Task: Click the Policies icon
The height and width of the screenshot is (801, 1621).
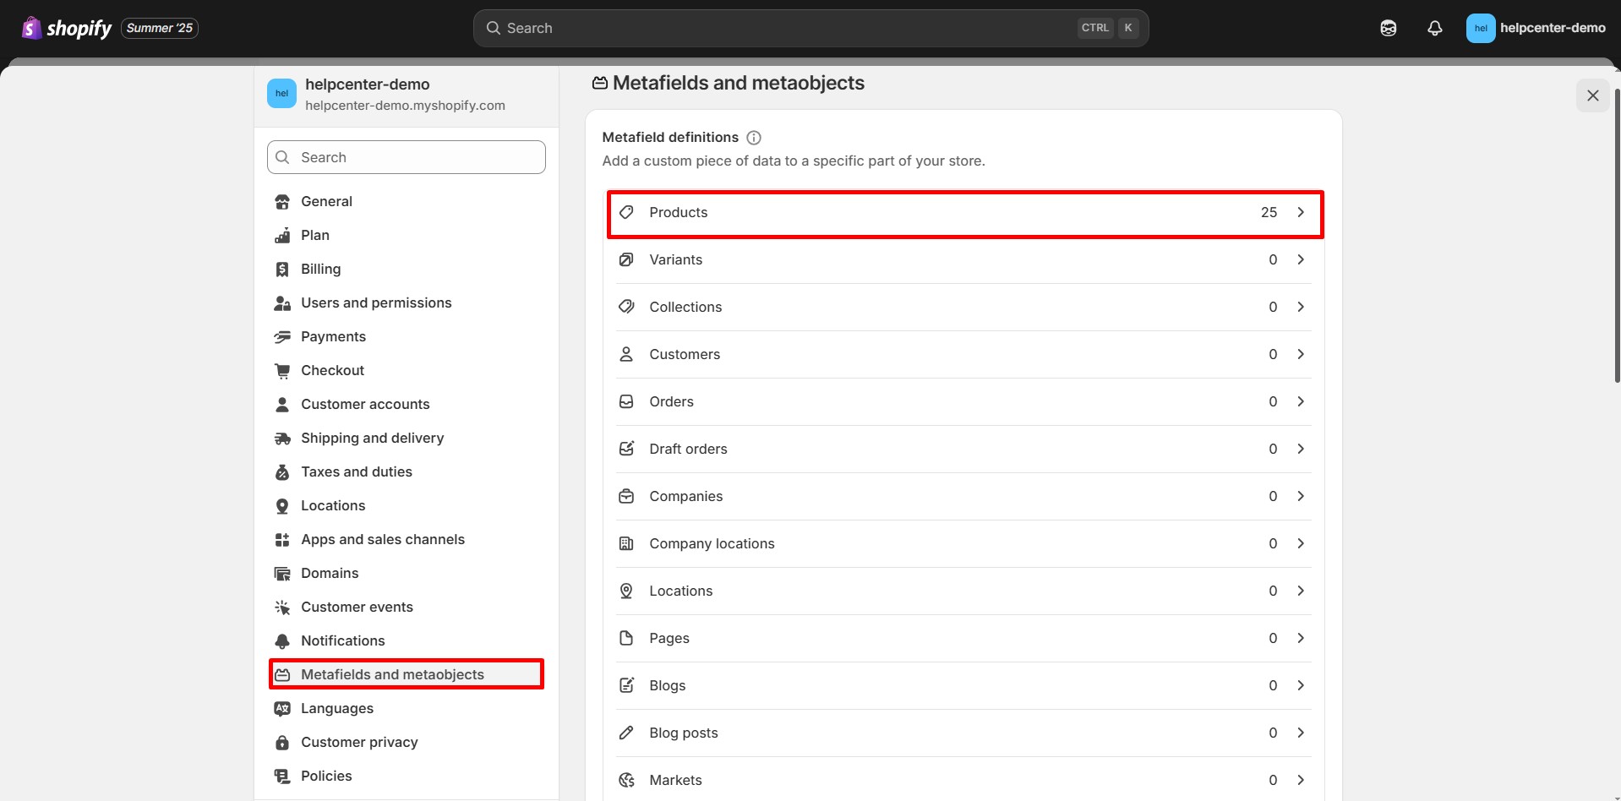Action: point(282,776)
